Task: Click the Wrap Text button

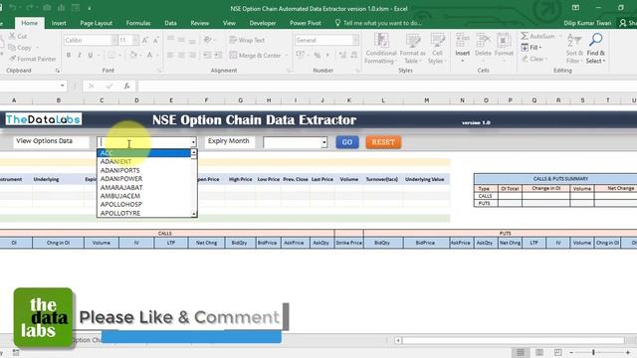Action: (247, 40)
